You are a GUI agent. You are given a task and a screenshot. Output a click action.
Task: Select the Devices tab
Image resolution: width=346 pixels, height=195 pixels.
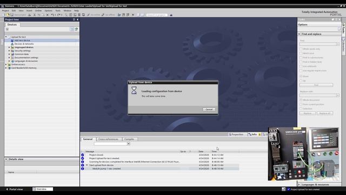[12, 25]
